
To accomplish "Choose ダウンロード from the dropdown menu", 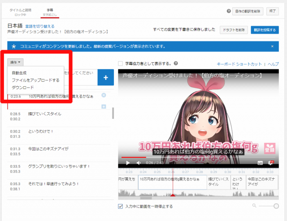I will point(23,88).
